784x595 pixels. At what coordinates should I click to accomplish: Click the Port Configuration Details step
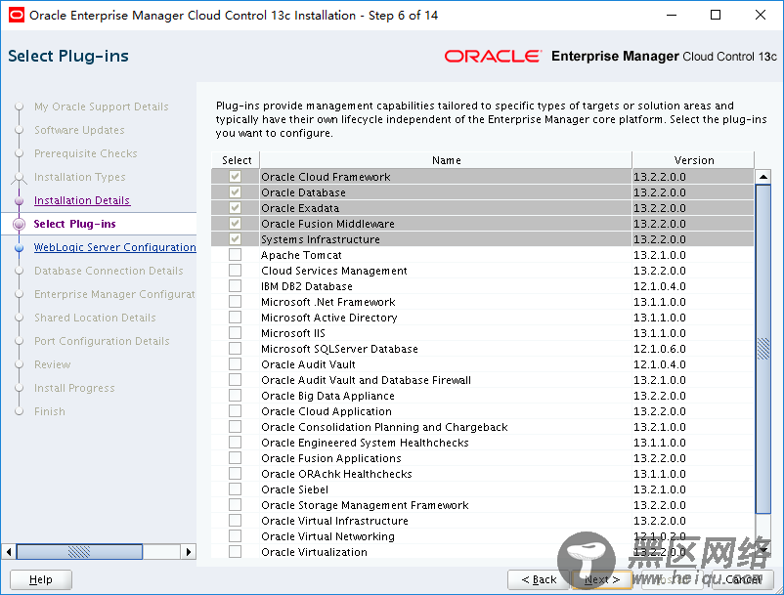102,341
